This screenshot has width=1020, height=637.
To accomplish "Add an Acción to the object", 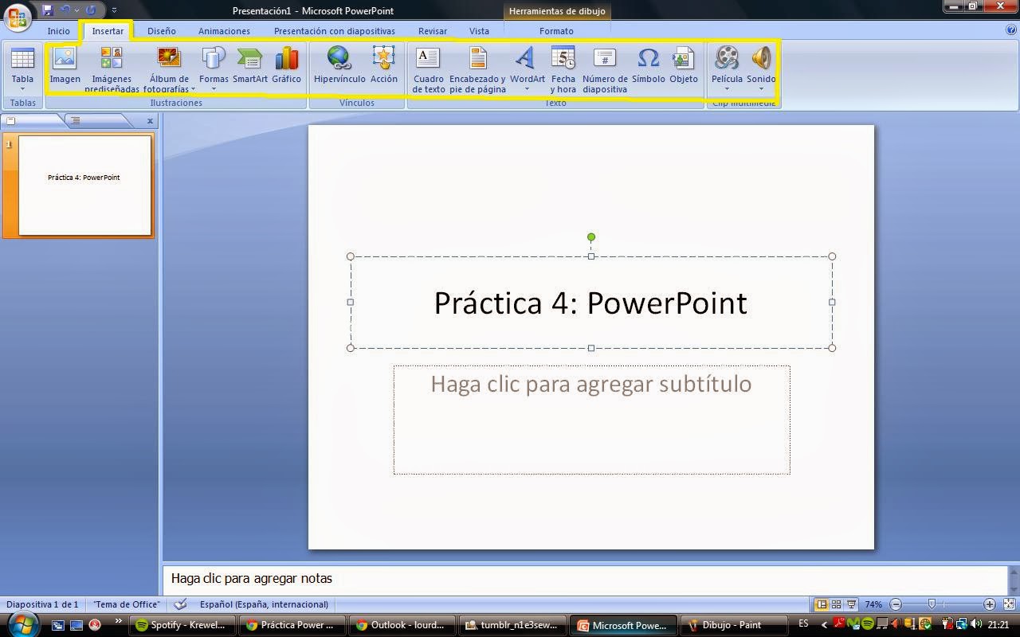I will point(383,65).
